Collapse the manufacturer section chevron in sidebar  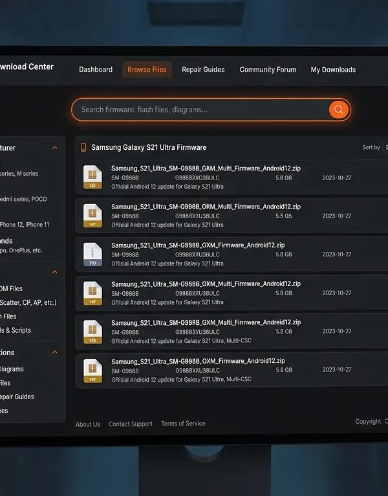[55, 148]
